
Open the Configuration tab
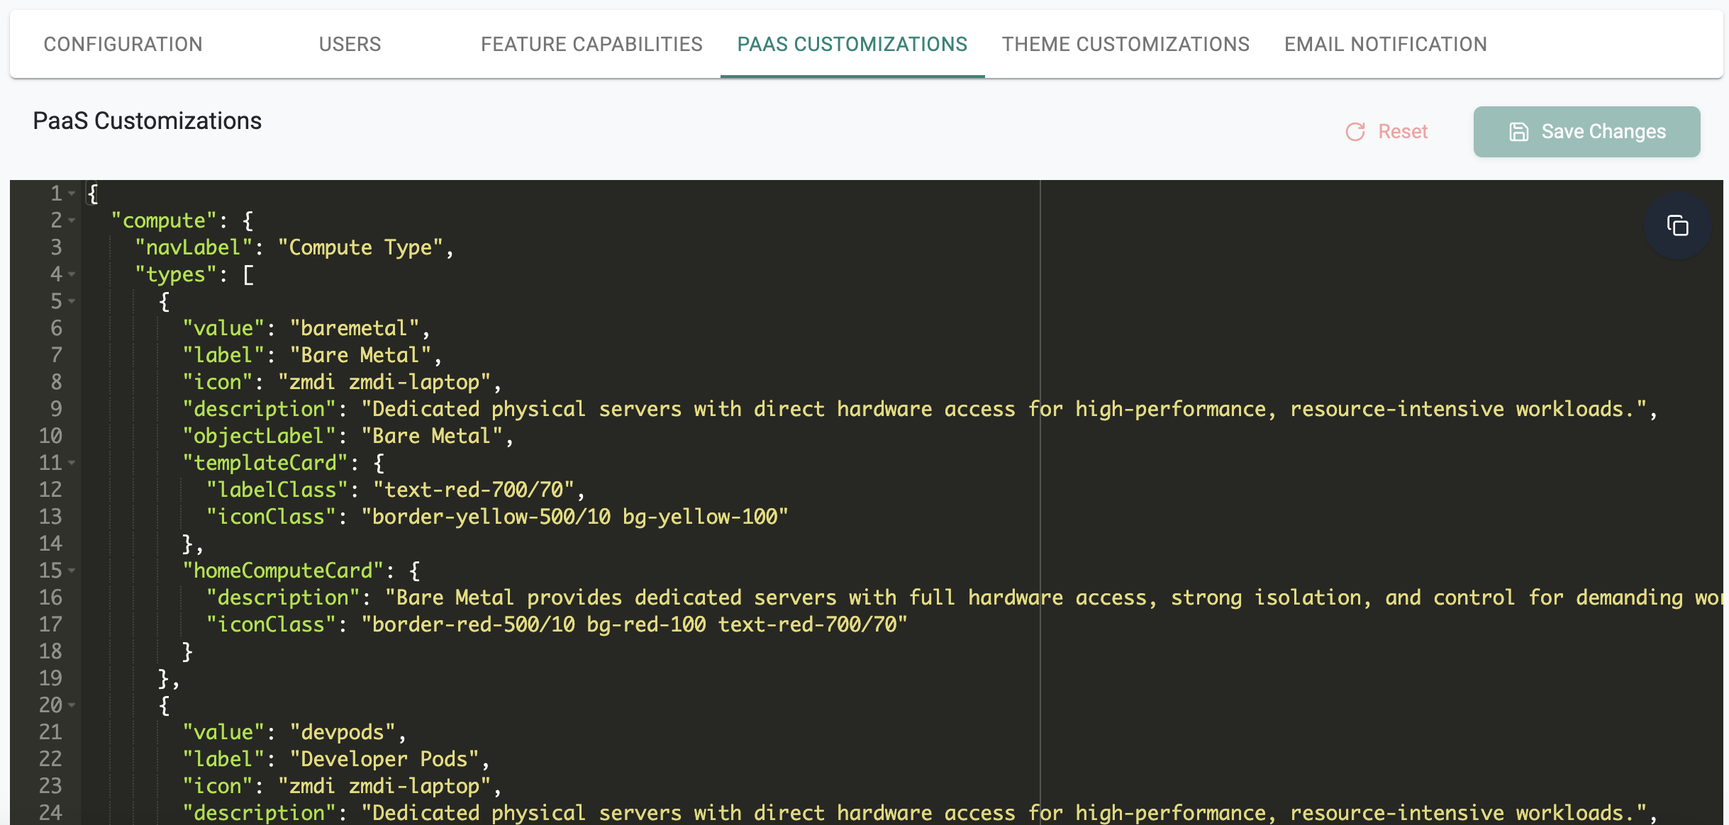[123, 44]
